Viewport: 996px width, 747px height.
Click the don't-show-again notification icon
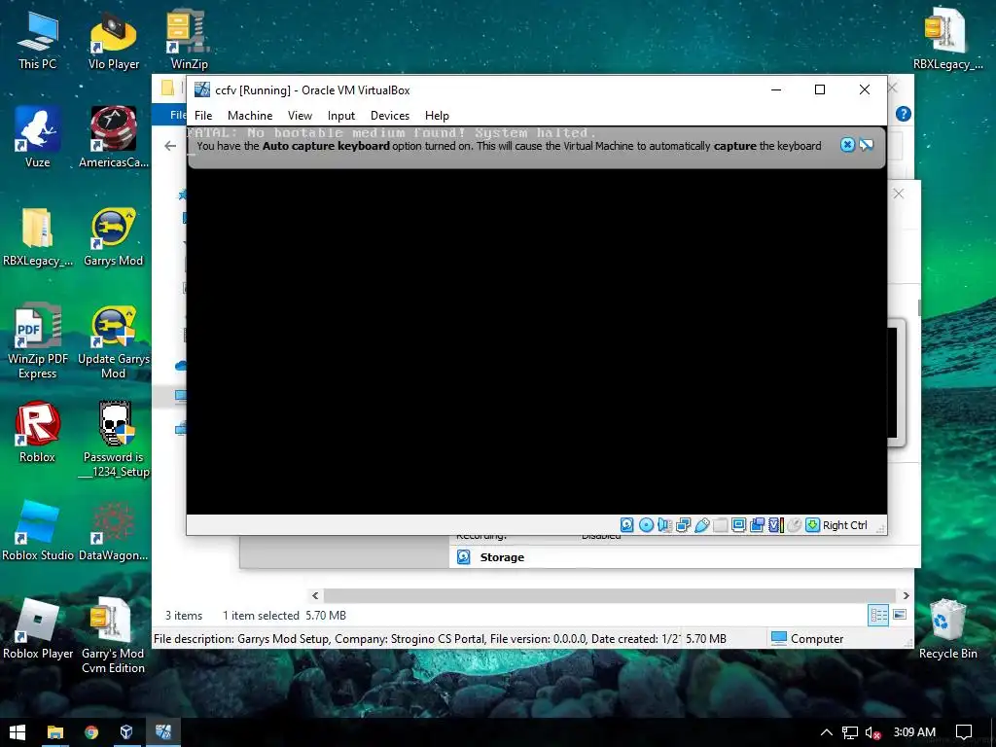click(x=866, y=145)
